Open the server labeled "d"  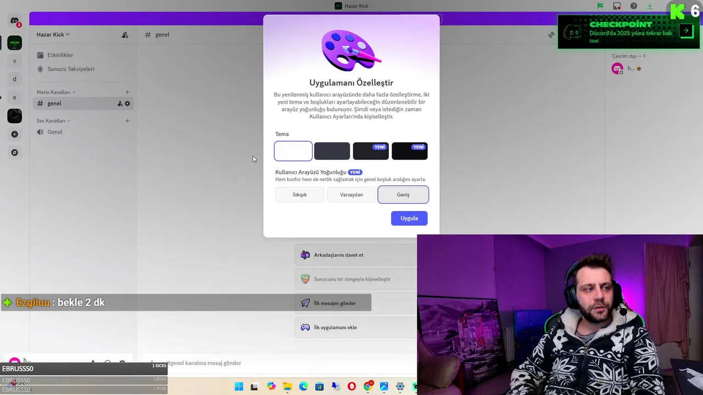pos(14,79)
